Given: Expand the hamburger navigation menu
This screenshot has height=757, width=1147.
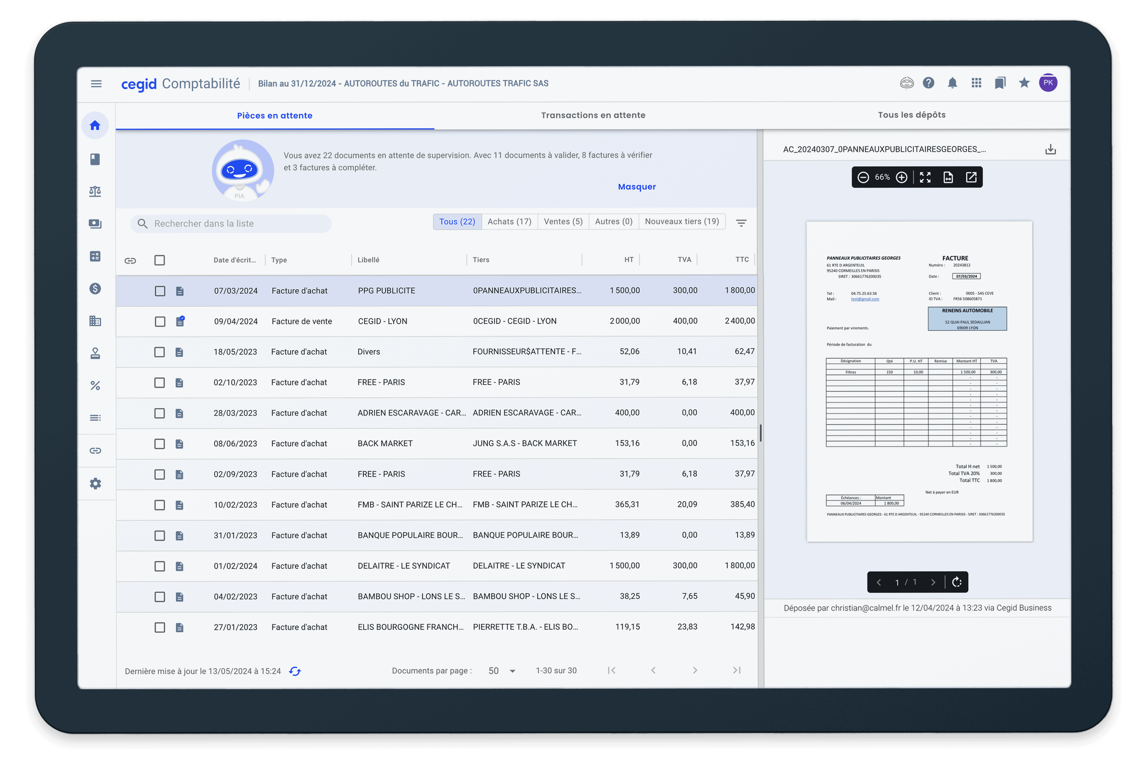Looking at the screenshot, I should [x=96, y=84].
